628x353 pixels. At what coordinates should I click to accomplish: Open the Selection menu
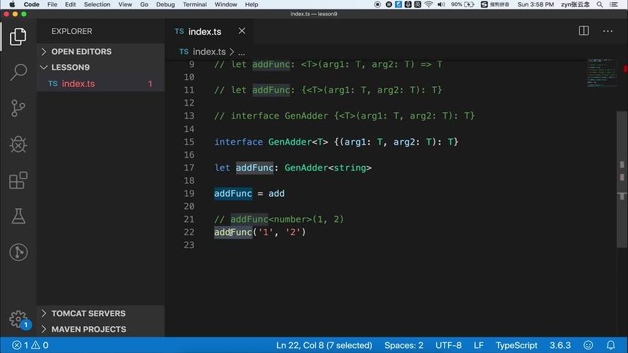pos(97,4)
